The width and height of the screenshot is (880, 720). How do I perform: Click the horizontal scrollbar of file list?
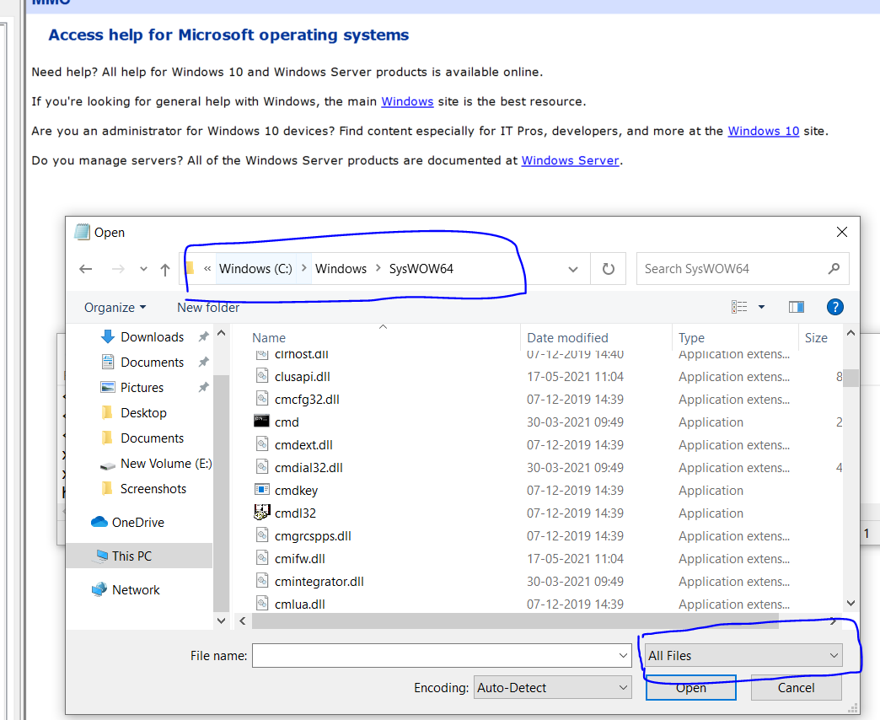click(515, 621)
